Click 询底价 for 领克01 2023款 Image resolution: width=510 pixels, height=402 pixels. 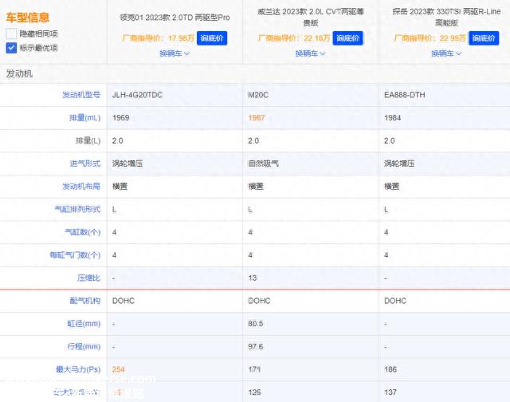click(212, 38)
